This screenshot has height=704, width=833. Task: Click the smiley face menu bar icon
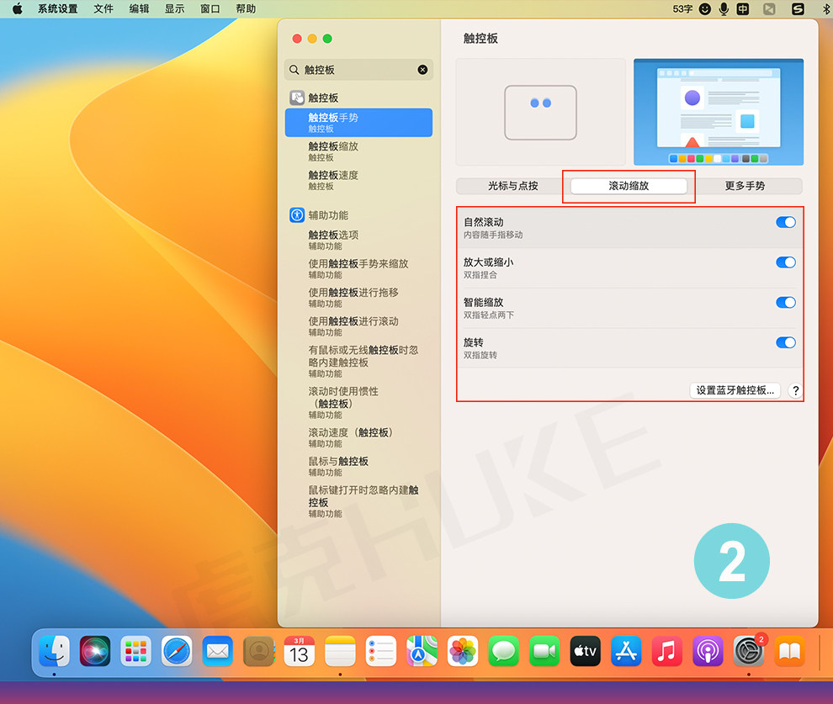coord(705,8)
